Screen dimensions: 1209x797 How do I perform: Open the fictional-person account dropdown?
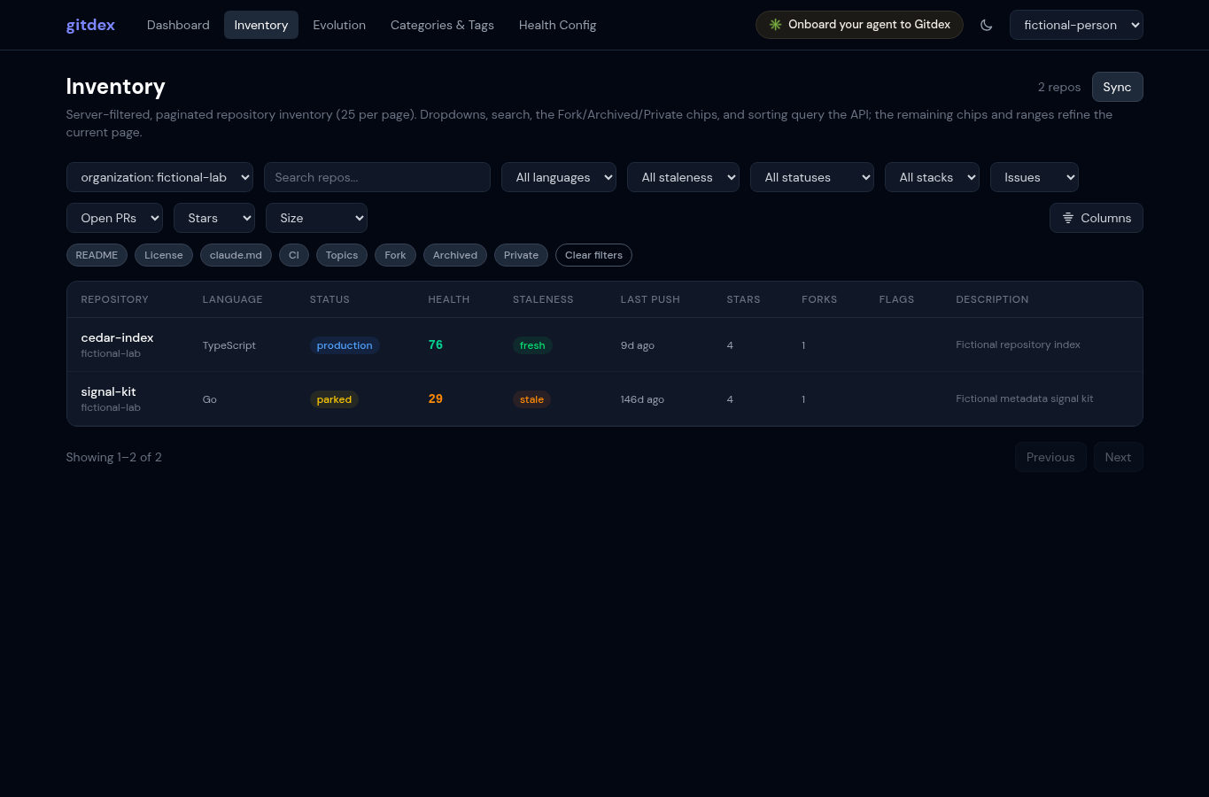click(1076, 25)
